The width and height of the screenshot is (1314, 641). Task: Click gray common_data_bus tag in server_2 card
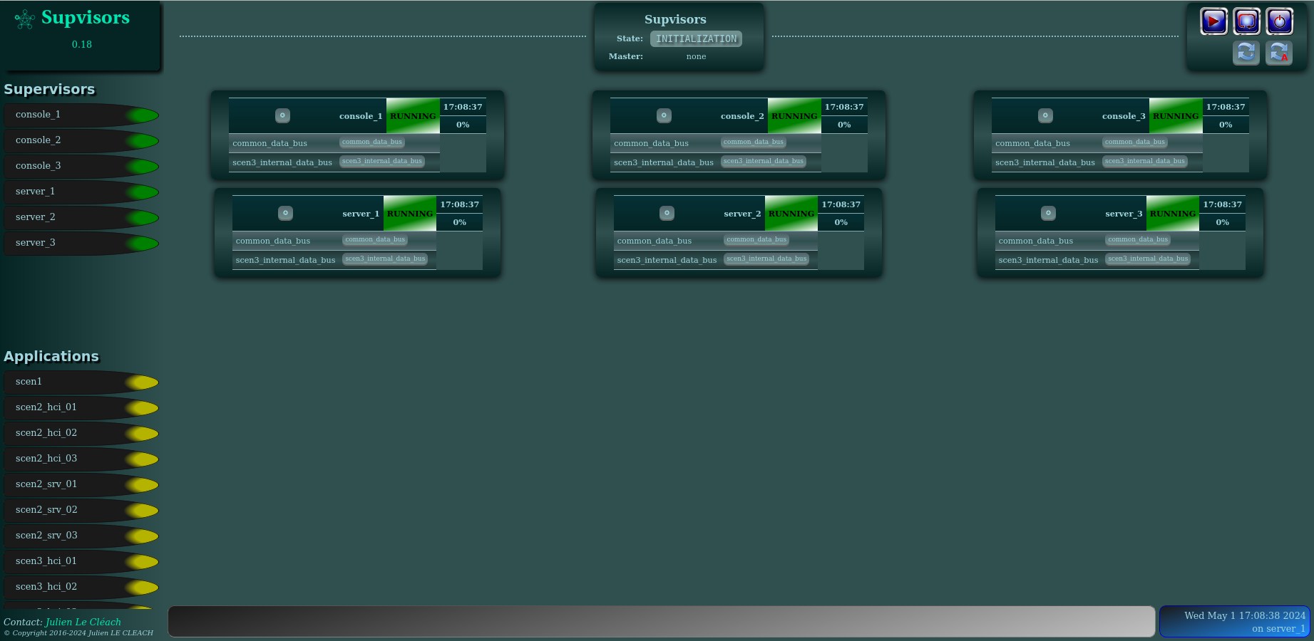tap(756, 239)
